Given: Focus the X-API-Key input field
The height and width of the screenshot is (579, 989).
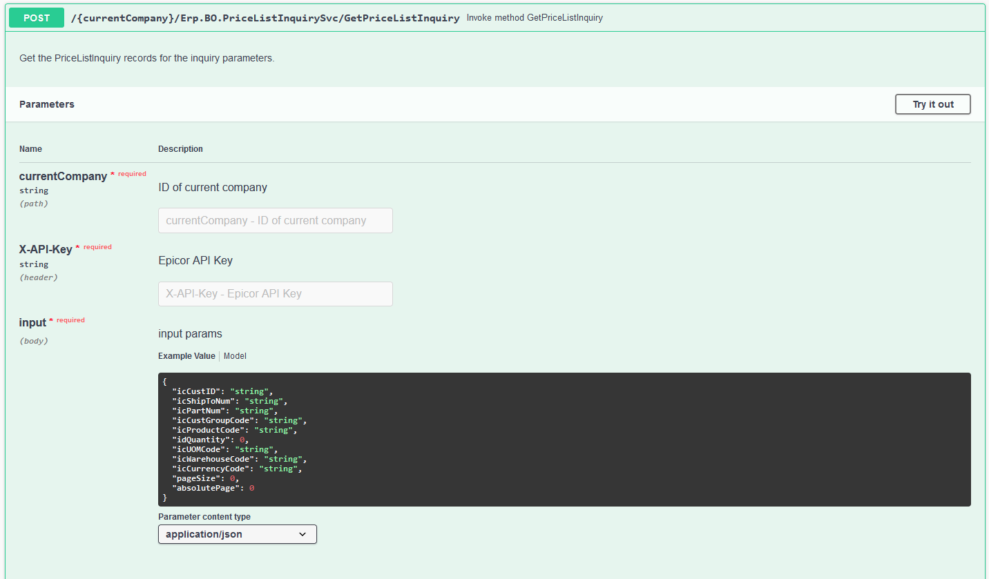Looking at the screenshot, I should (x=276, y=294).
